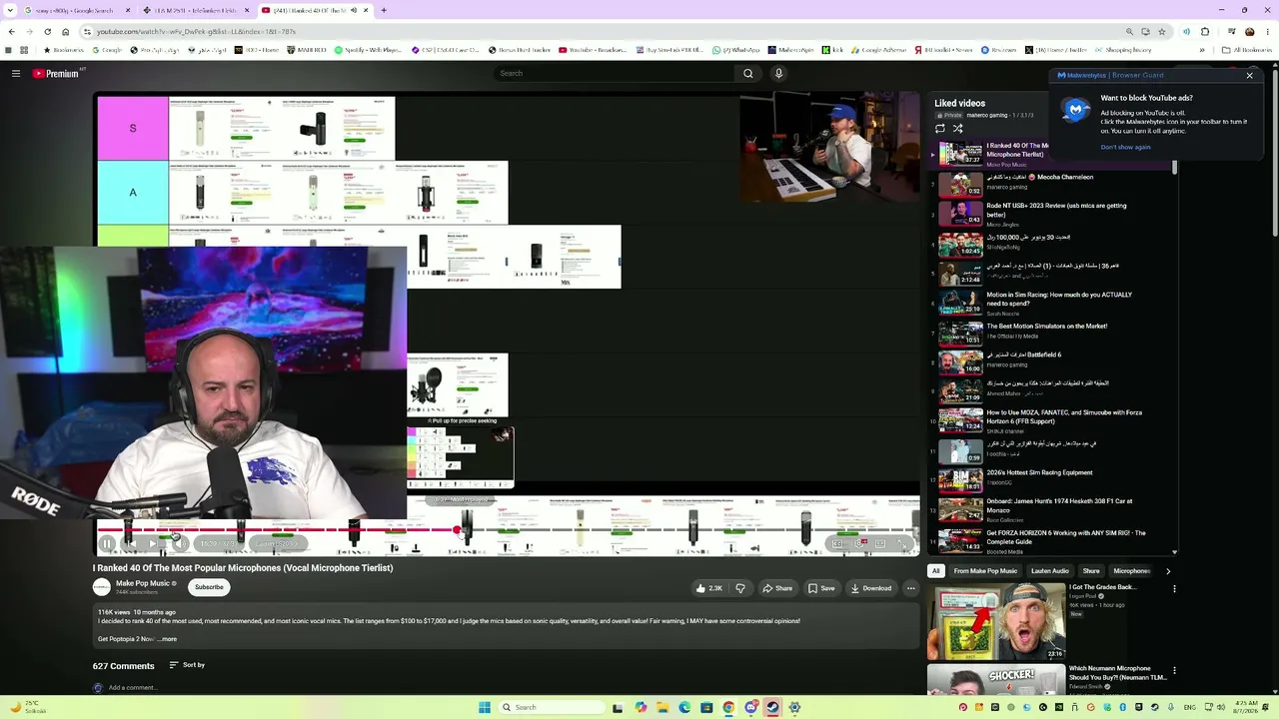1279x719 pixels.
Task: Open the browser home page icon
Action: coord(66,32)
